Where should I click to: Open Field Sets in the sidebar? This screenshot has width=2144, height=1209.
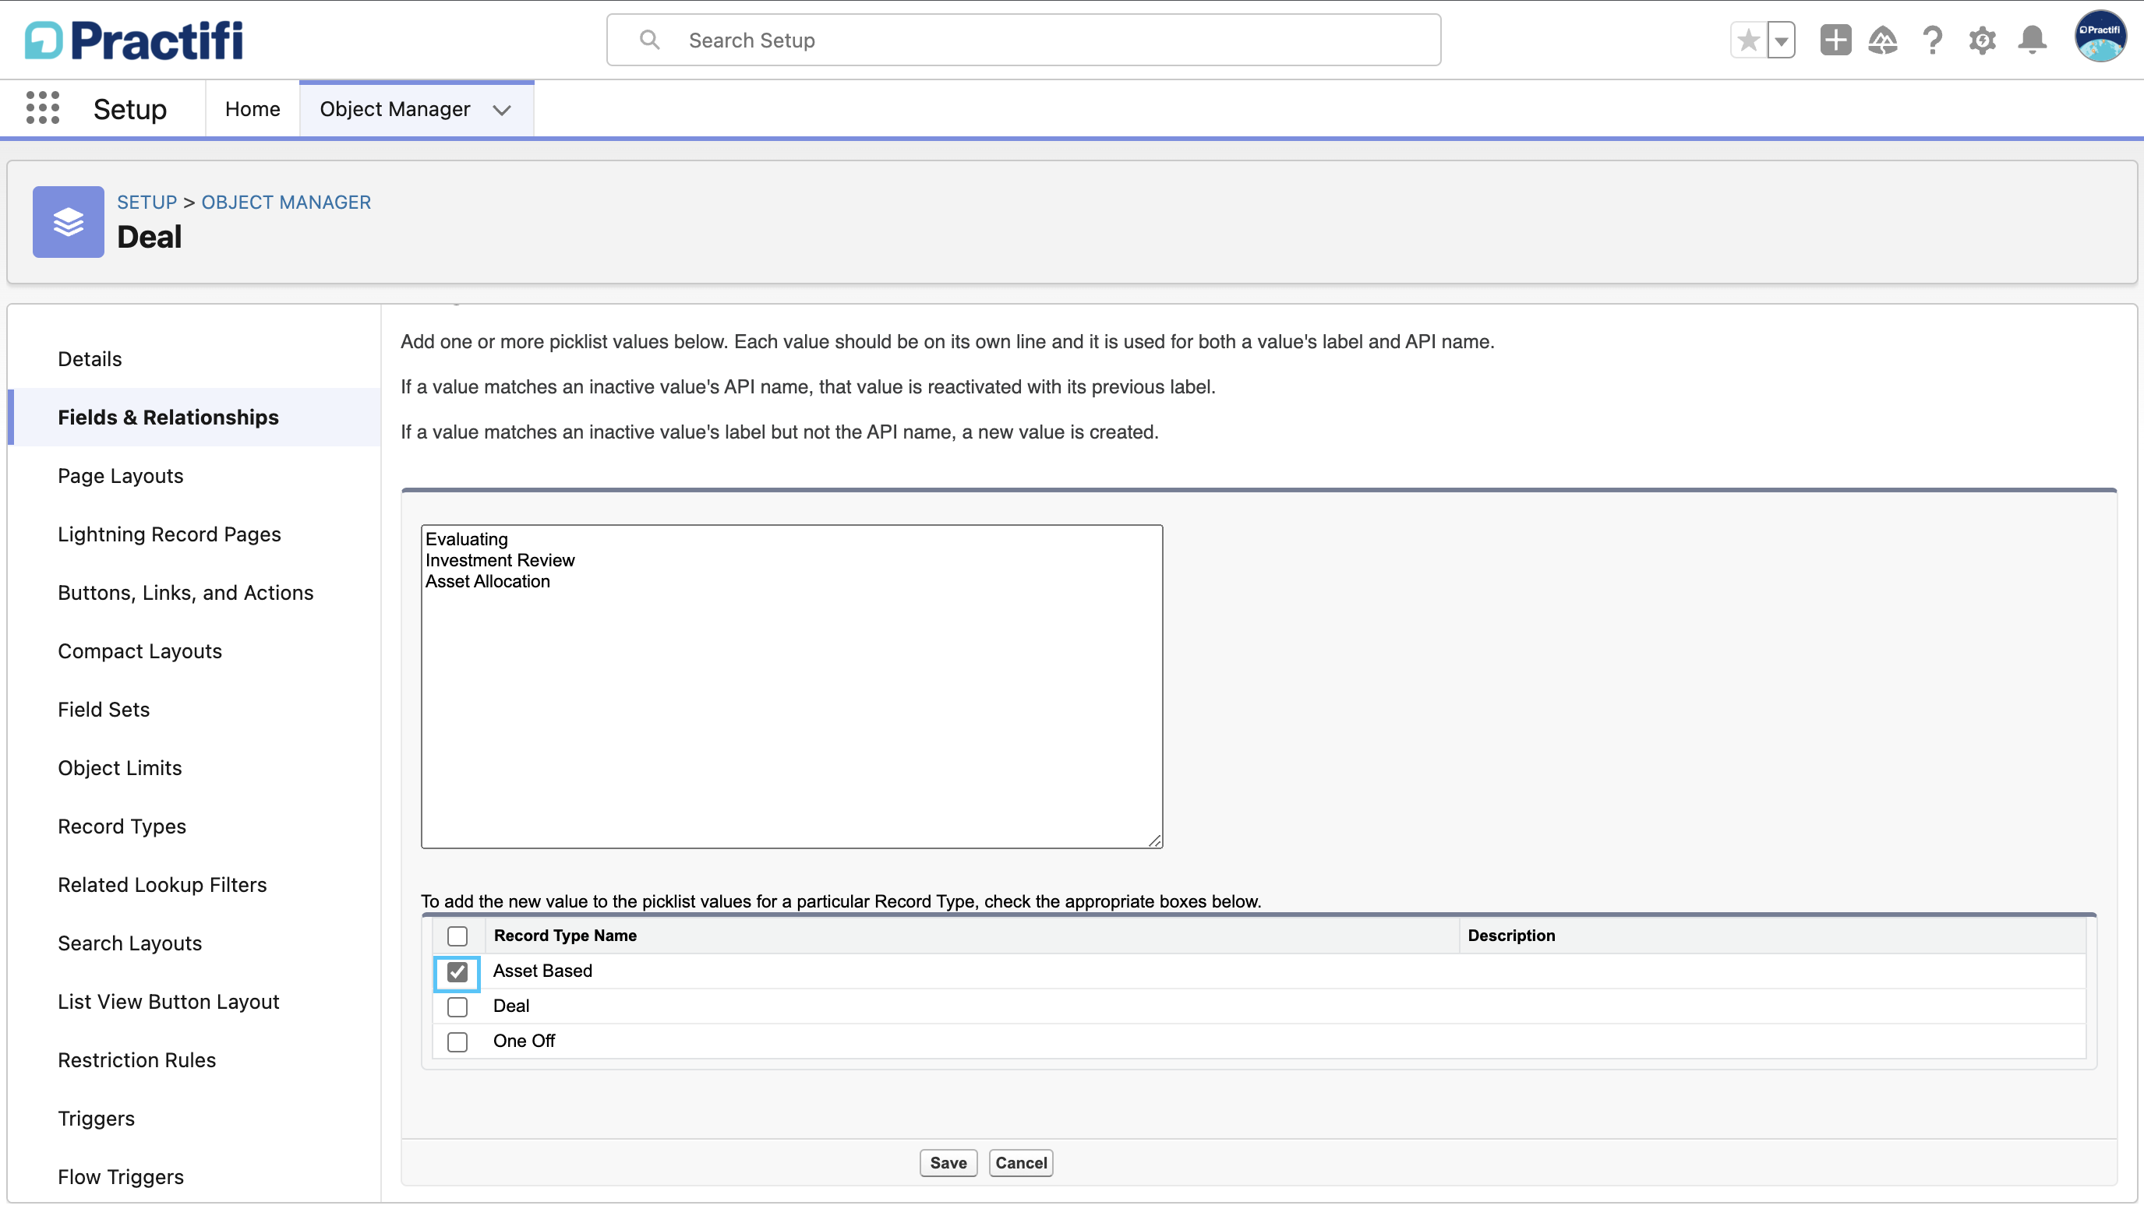104,709
